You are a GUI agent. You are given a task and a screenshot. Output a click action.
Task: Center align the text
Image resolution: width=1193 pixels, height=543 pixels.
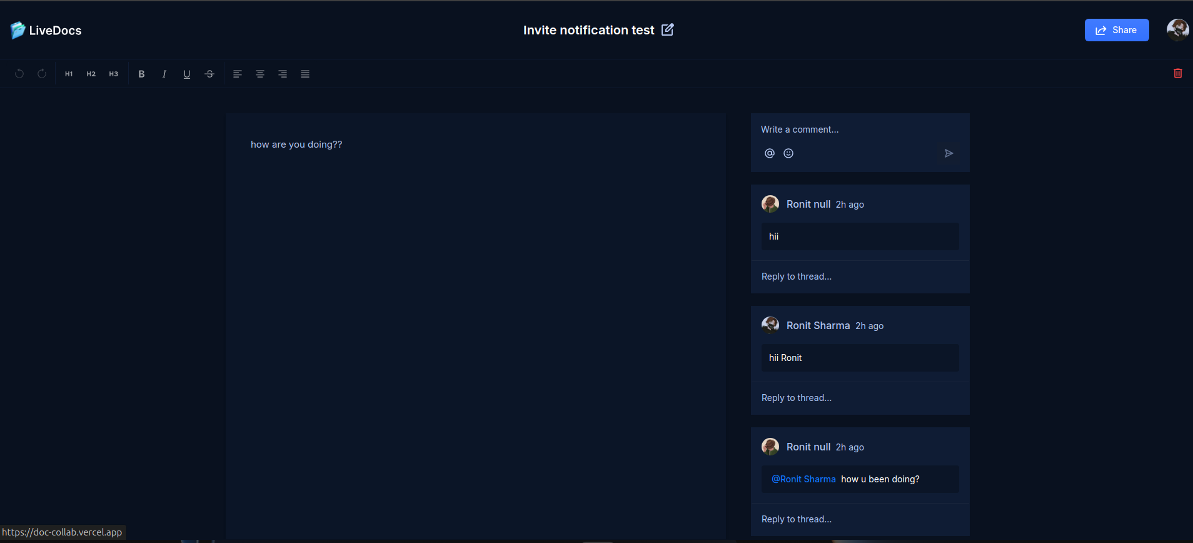[260, 74]
